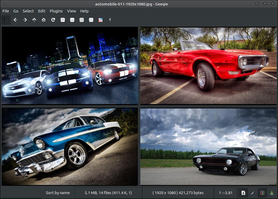Toggle color management in status bar
This screenshot has width=278, height=199.
tap(262, 193)
